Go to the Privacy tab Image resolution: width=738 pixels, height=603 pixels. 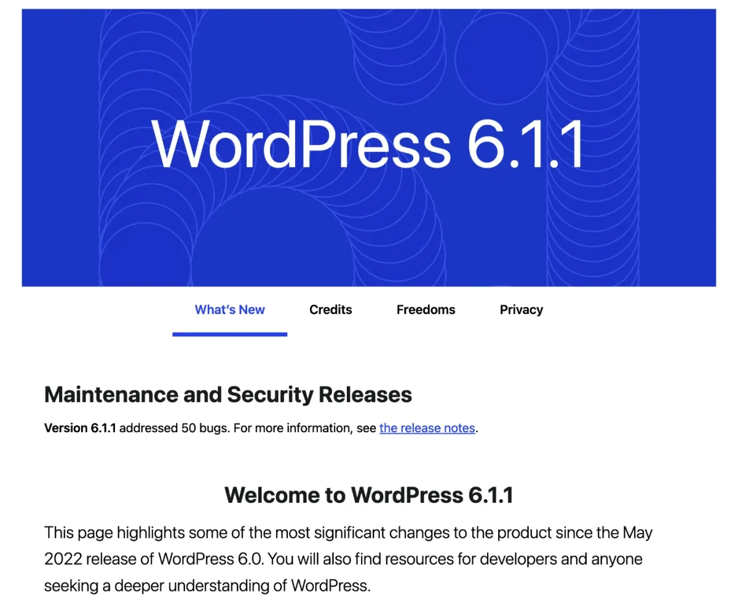pos(521,310)
